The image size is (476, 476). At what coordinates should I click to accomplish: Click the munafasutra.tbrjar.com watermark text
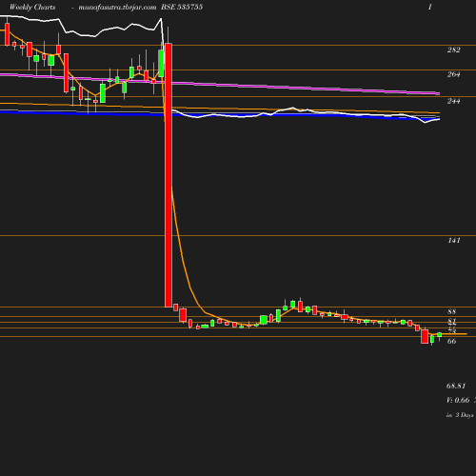tap(117, 8)
